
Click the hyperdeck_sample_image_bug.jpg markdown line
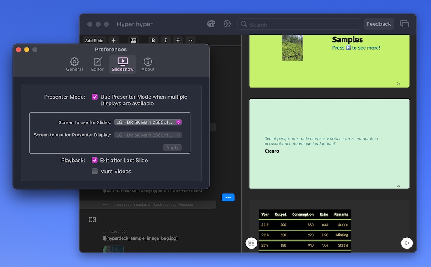[140, 238]
